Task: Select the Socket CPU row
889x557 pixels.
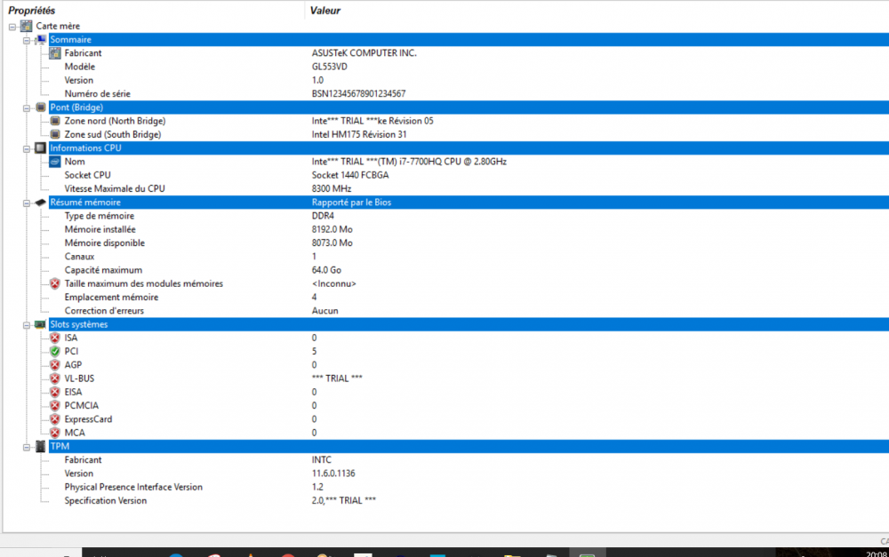Action: 87,175
